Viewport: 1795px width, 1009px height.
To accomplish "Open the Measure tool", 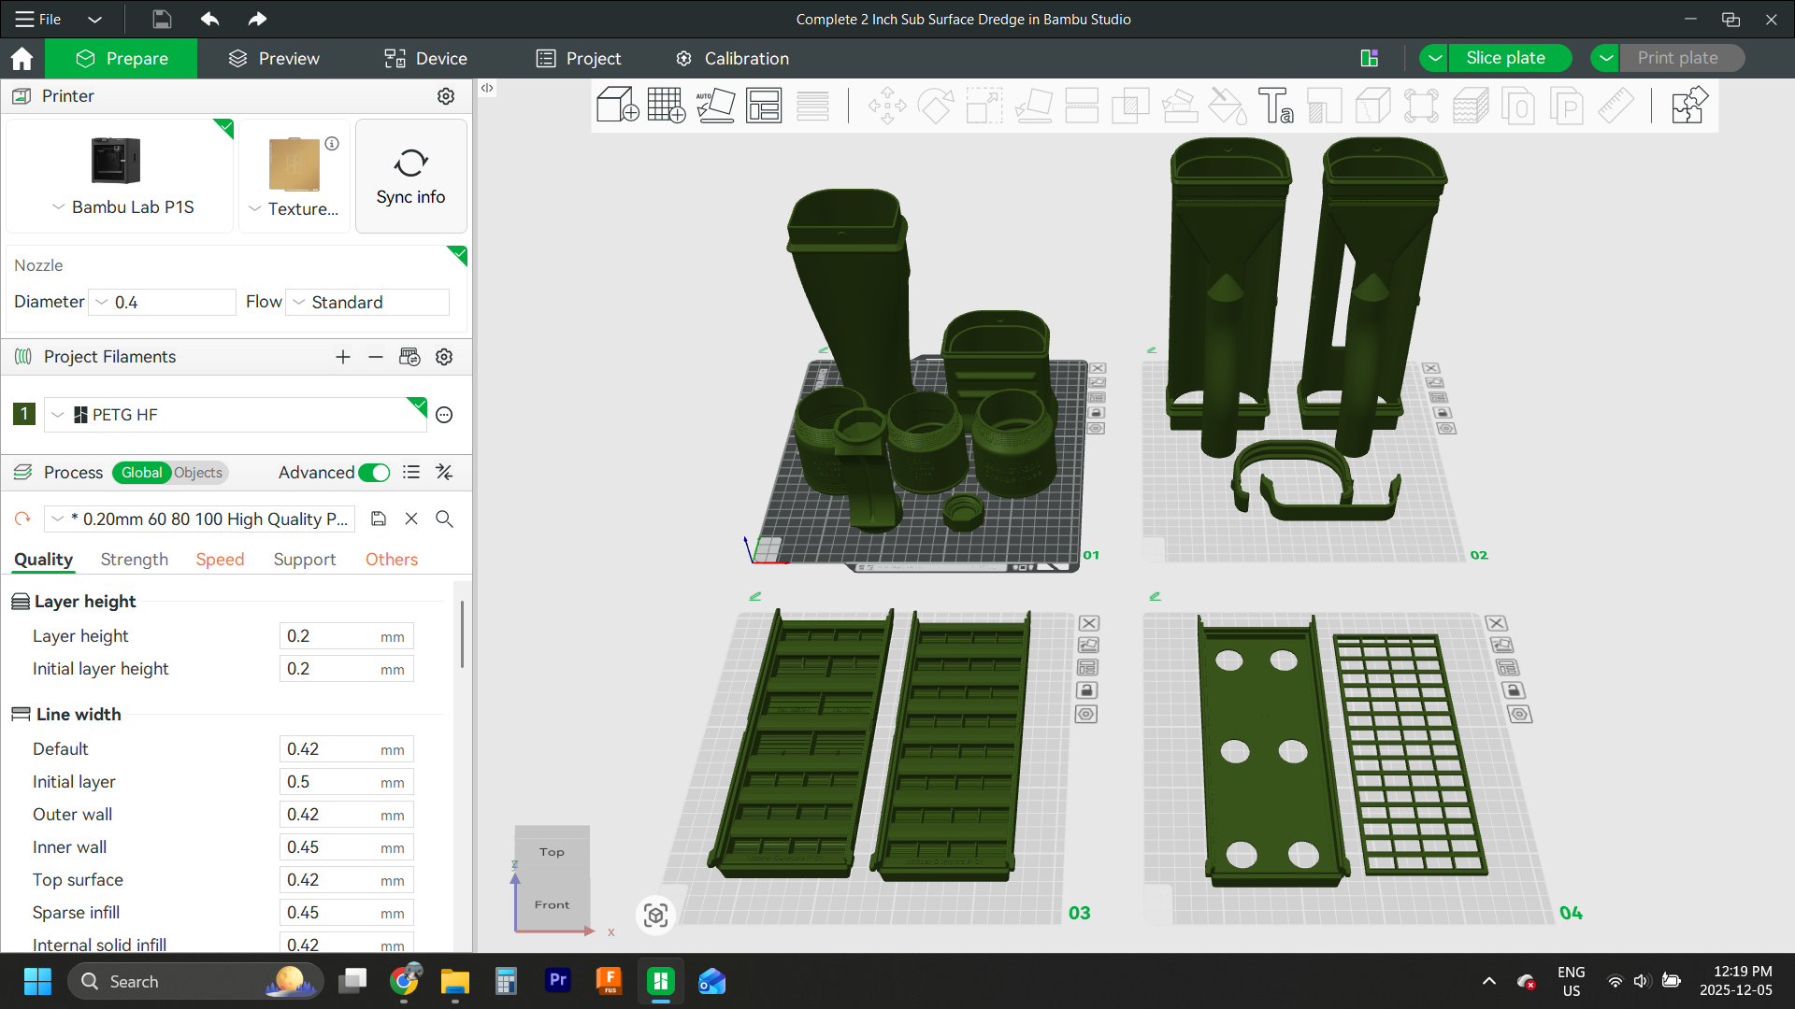I will pyautogui.click(x=1617, y=106).
